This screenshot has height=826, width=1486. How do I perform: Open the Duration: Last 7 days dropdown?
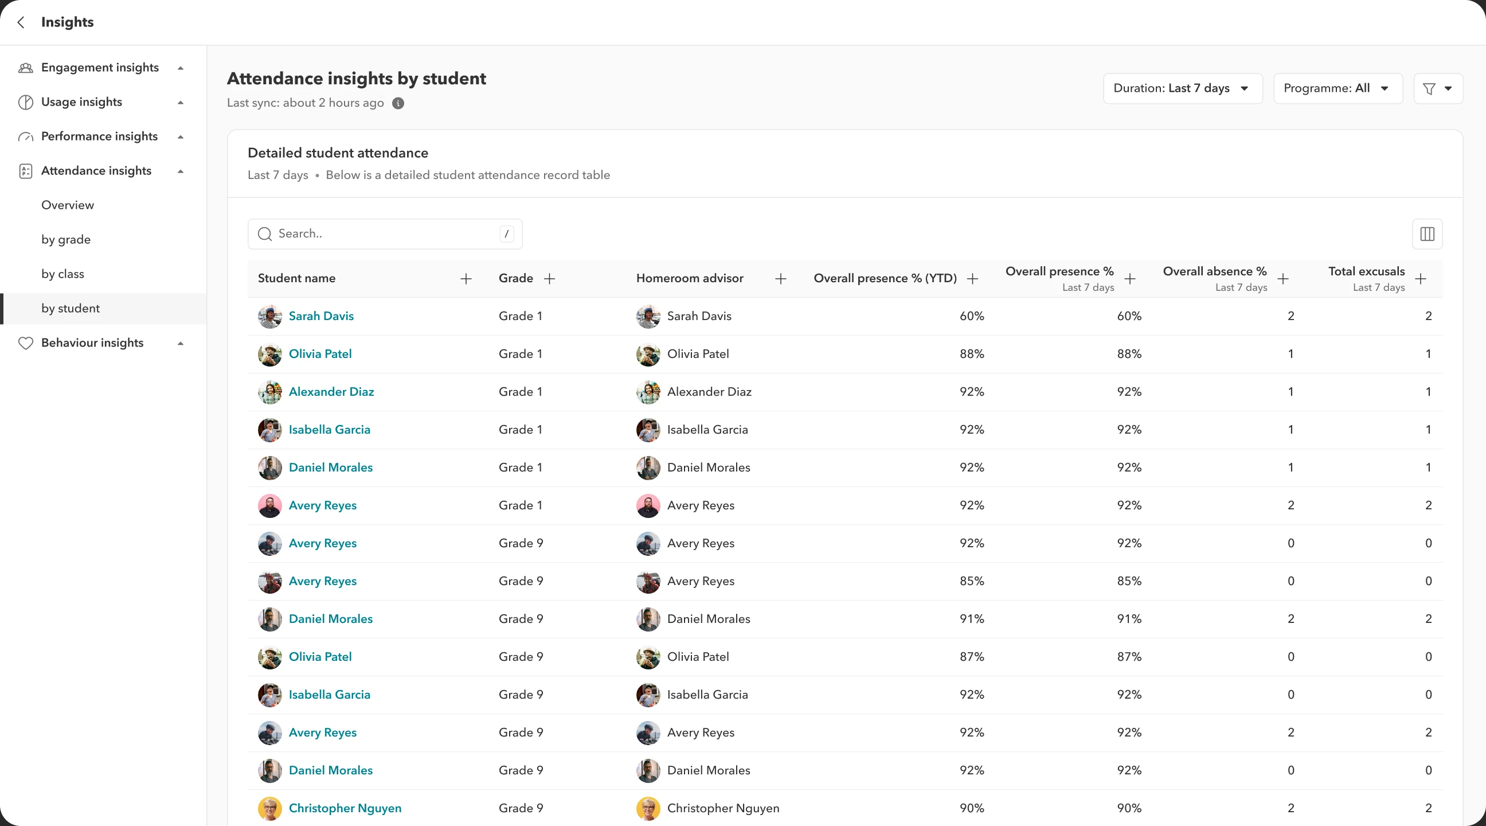[1183, 88]
